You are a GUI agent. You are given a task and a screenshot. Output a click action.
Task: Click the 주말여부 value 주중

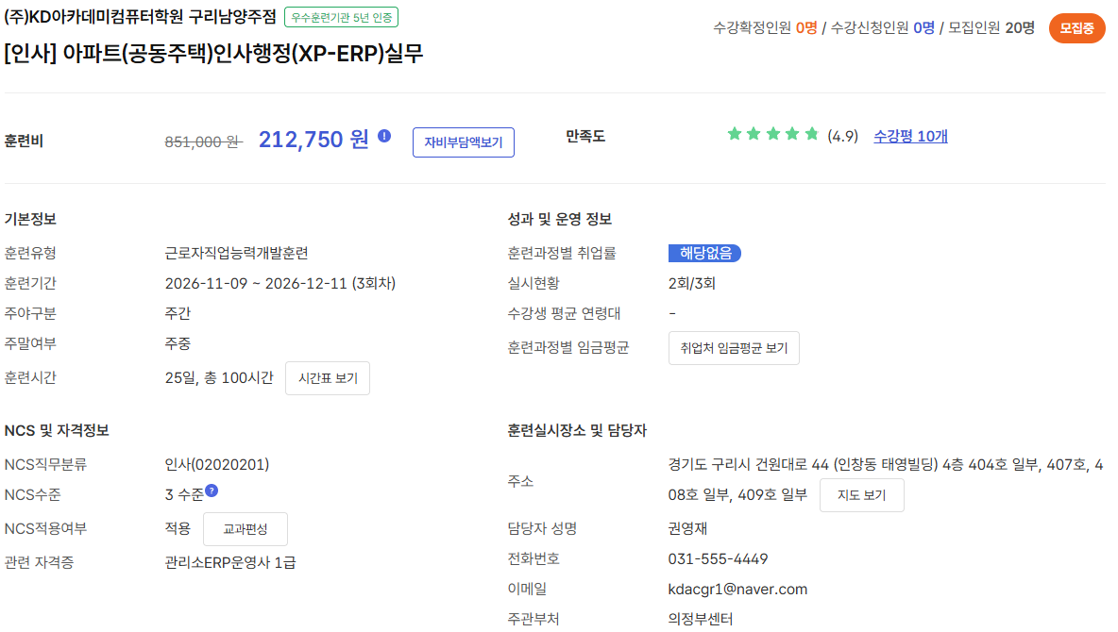(178, 343)
